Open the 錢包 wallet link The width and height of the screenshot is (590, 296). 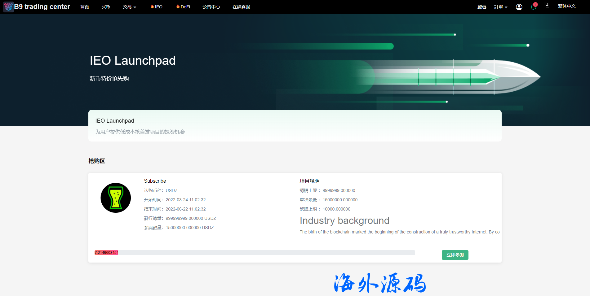pos(481,7)
